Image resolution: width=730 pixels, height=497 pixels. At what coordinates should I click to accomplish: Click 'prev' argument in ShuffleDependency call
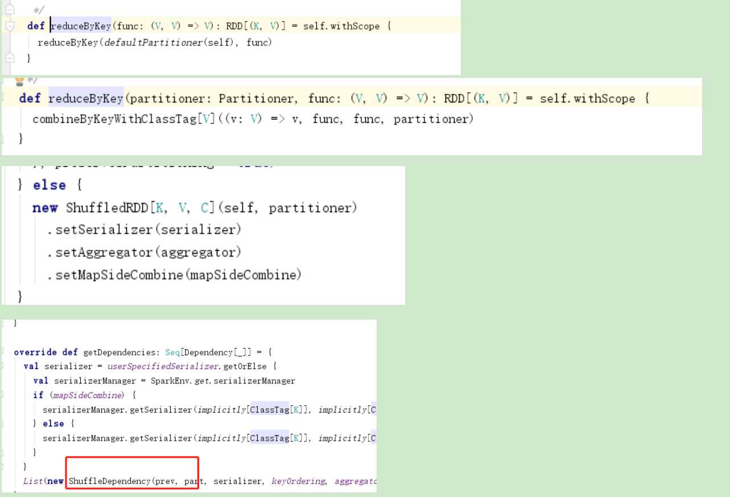tap(164, 481)
